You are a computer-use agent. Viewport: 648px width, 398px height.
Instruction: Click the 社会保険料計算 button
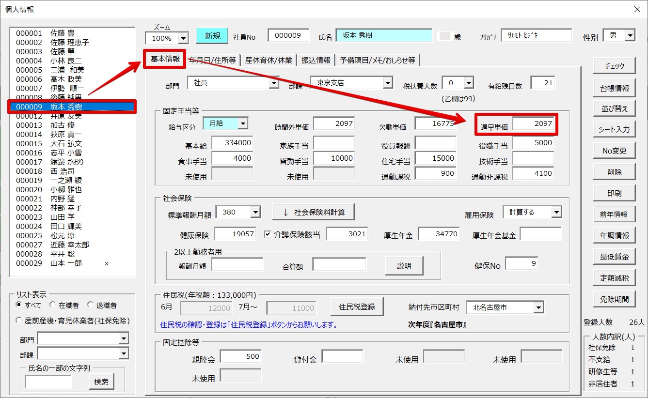point(313,212)
